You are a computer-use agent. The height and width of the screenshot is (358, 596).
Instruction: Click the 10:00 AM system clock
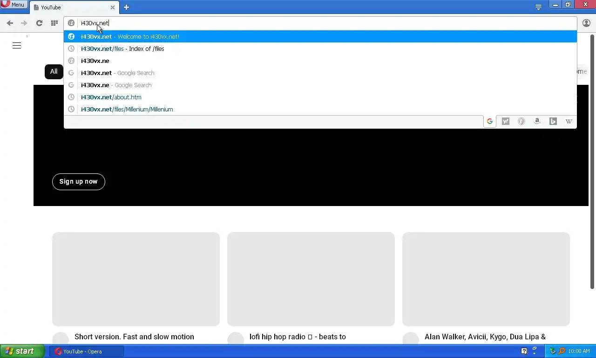click(x=579, y=351)
